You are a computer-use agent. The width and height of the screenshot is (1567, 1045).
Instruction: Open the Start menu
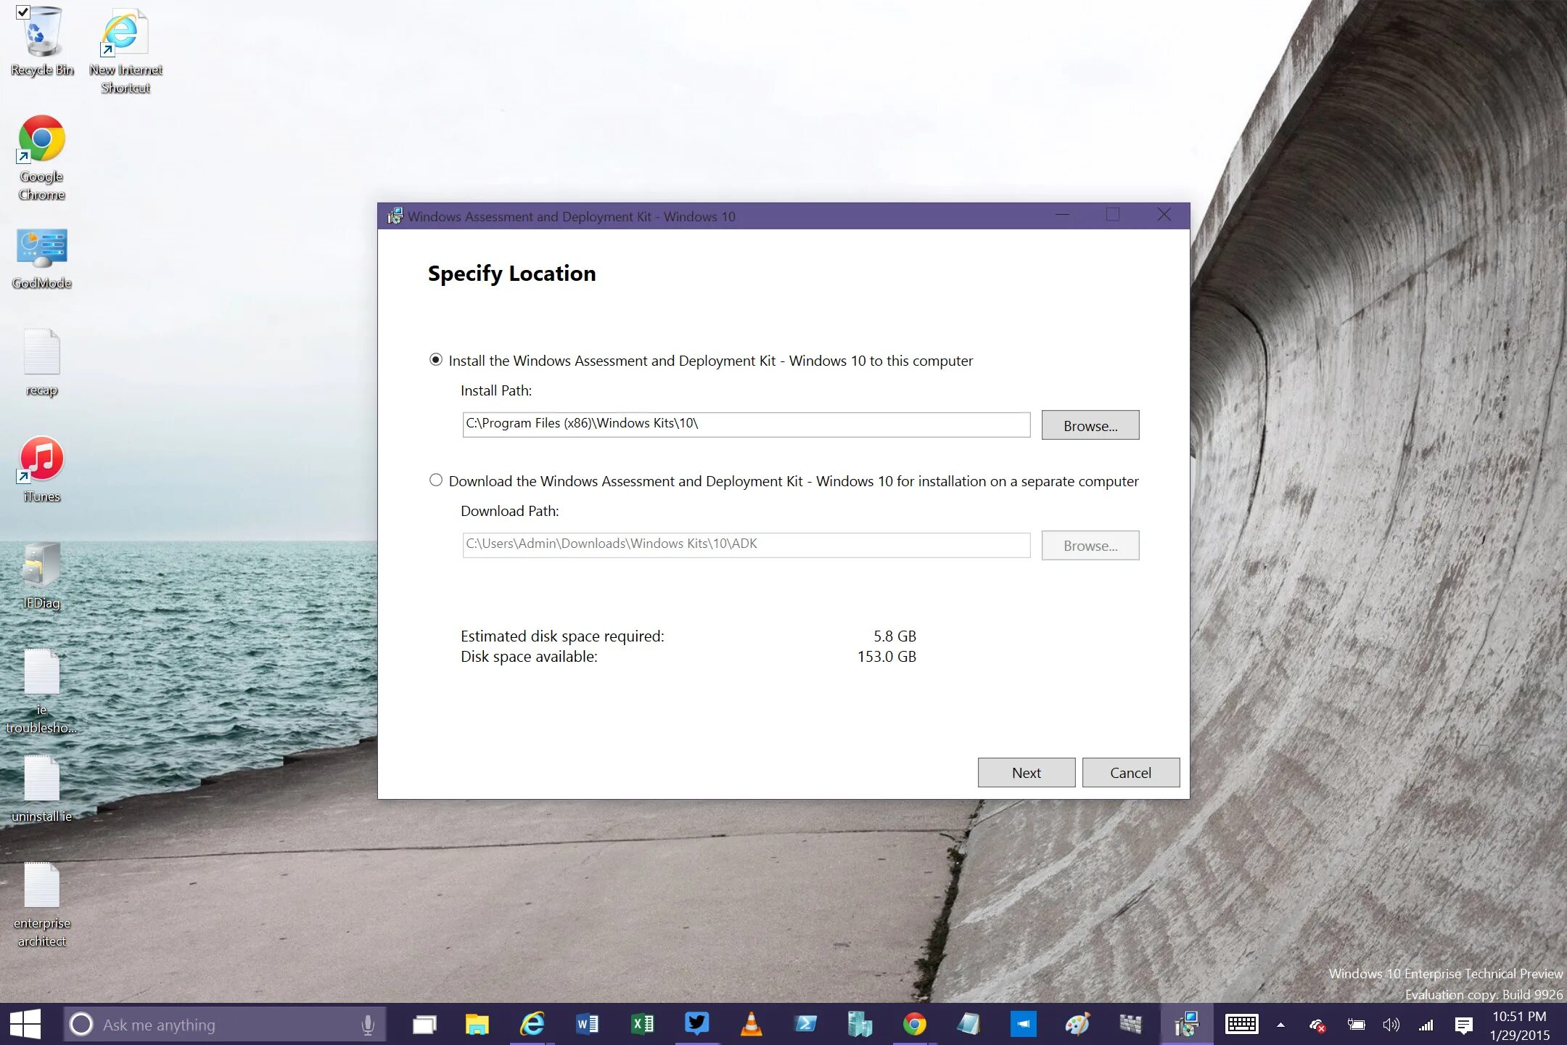(25, 1024)
